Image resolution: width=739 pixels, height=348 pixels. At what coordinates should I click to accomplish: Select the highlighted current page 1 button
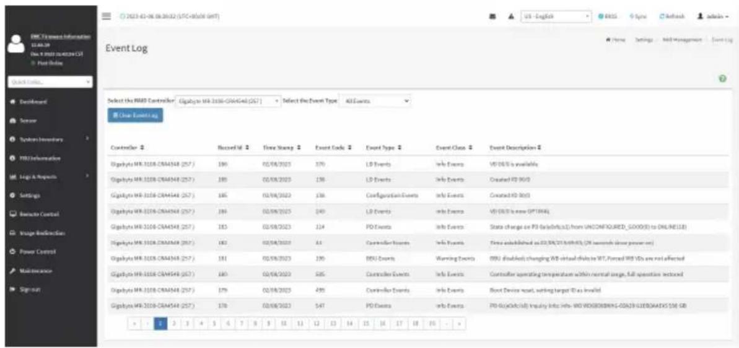[x=160, y=324]
